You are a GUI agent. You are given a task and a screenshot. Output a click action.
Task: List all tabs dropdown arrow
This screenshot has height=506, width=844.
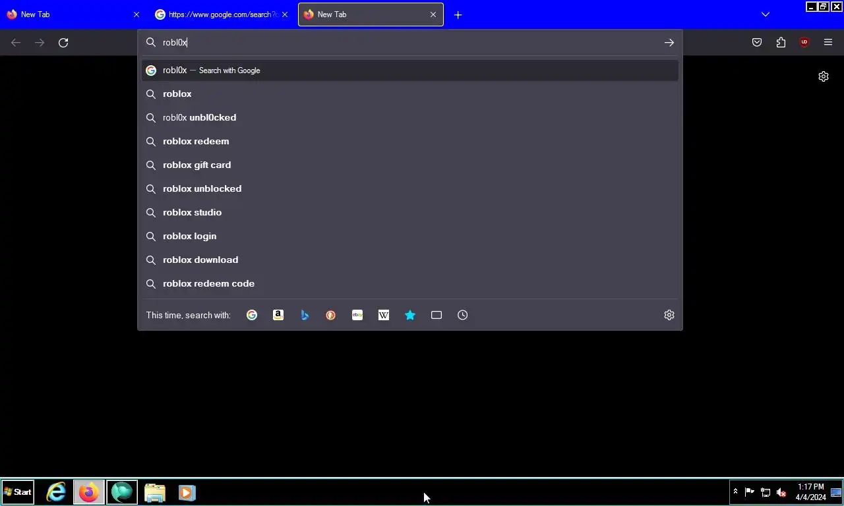point(766,14)
